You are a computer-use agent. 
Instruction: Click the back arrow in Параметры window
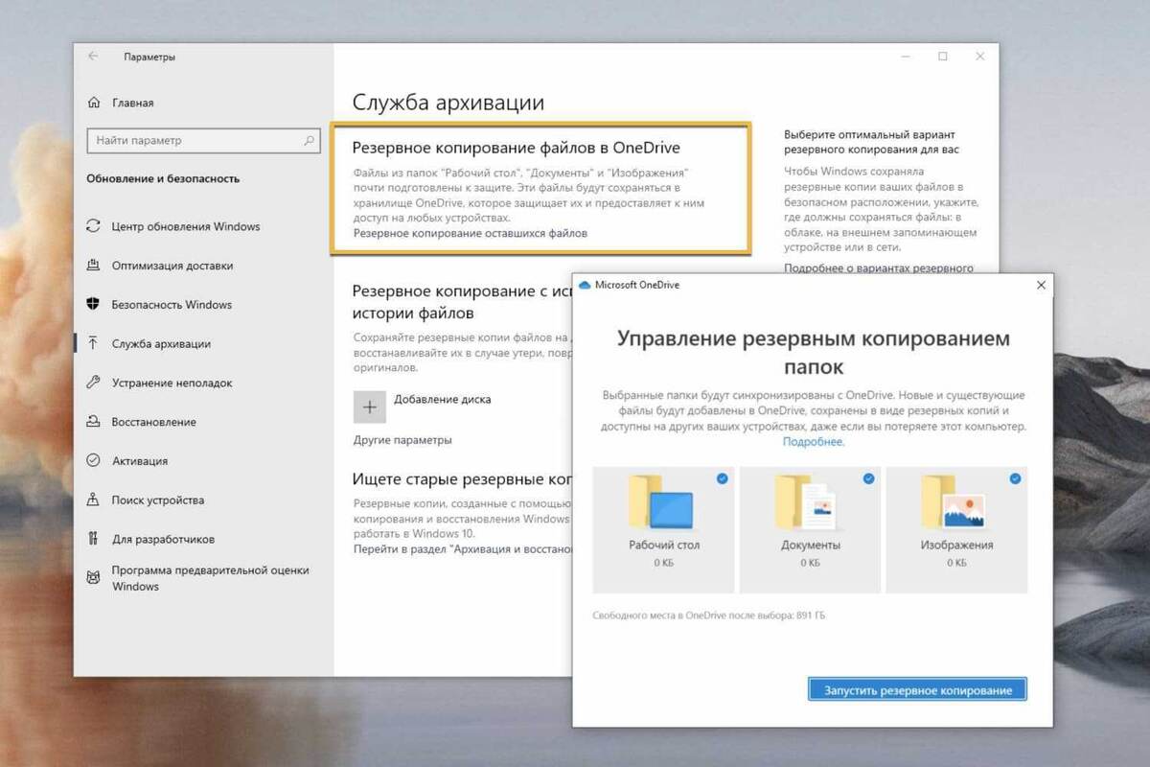93,57
